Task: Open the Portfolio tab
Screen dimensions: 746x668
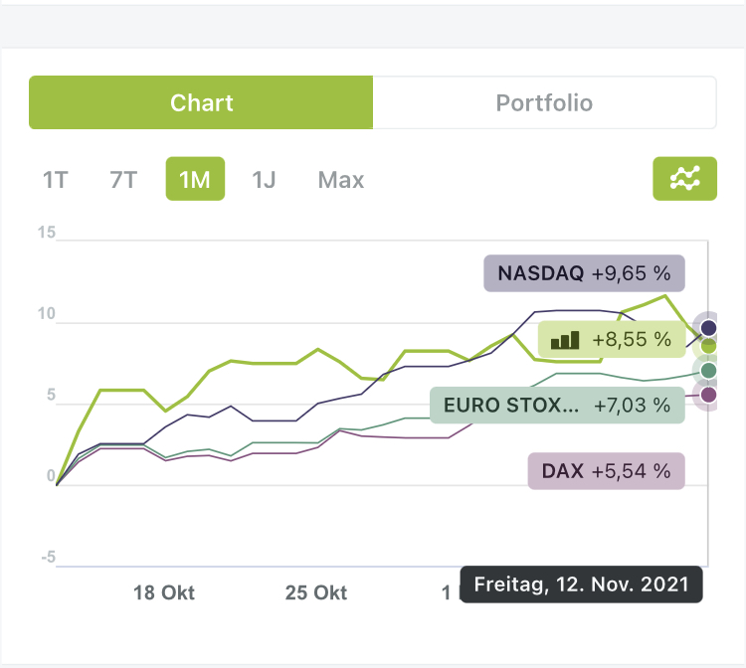Action: [x=544, y=103]
